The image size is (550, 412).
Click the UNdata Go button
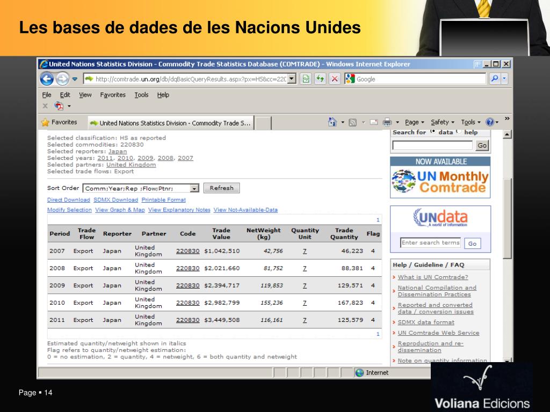click(x=473, y=244)
